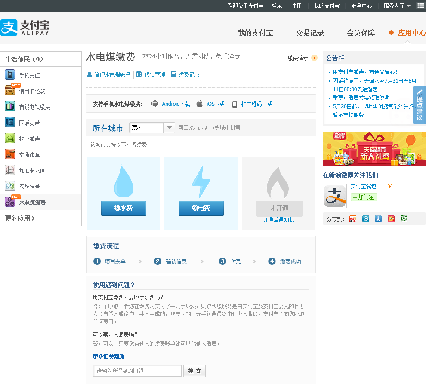Open 我的支付宝 in top bar

click(327, 6)
